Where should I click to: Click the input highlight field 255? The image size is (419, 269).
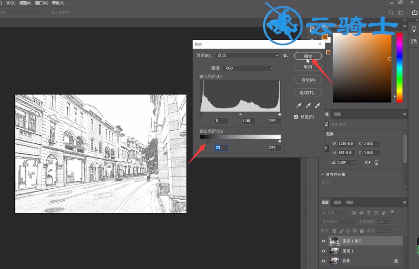tap(275, 121)
